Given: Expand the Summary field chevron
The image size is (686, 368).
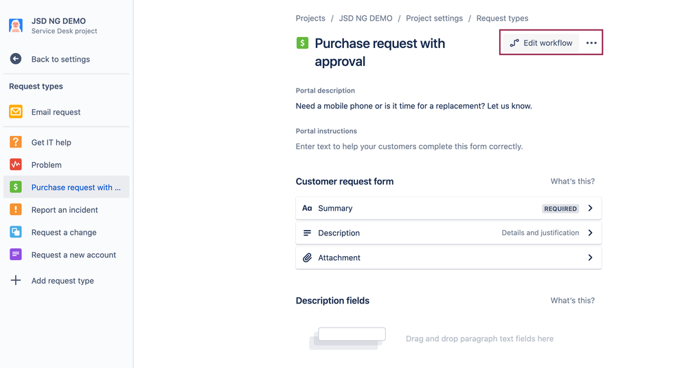Looking at the screenshot, I should coord(590,208).
